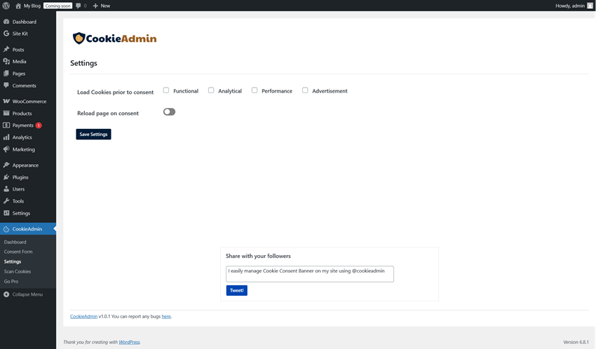Click the Settings sliders icon in sidebar
This screenshot has width=596, height=349.
[6, 213]
